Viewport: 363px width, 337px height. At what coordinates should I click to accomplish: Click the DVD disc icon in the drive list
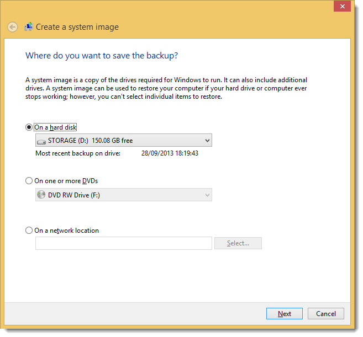pyautogui.click(x=41, y=195)
